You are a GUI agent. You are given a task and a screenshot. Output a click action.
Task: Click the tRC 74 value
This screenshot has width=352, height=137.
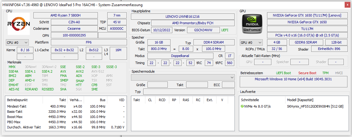pos(209,63)
